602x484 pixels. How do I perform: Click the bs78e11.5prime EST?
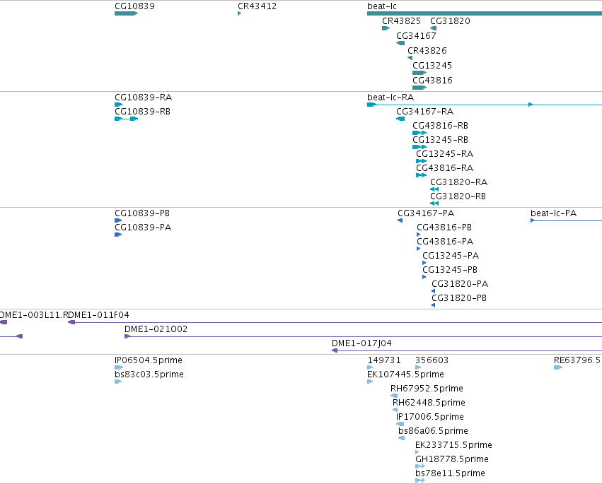point(420,481)
